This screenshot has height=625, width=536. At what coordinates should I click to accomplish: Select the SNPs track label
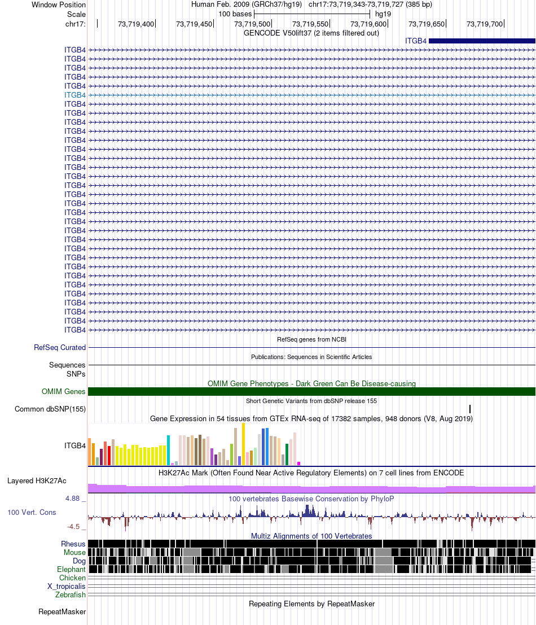pos(76,374)
